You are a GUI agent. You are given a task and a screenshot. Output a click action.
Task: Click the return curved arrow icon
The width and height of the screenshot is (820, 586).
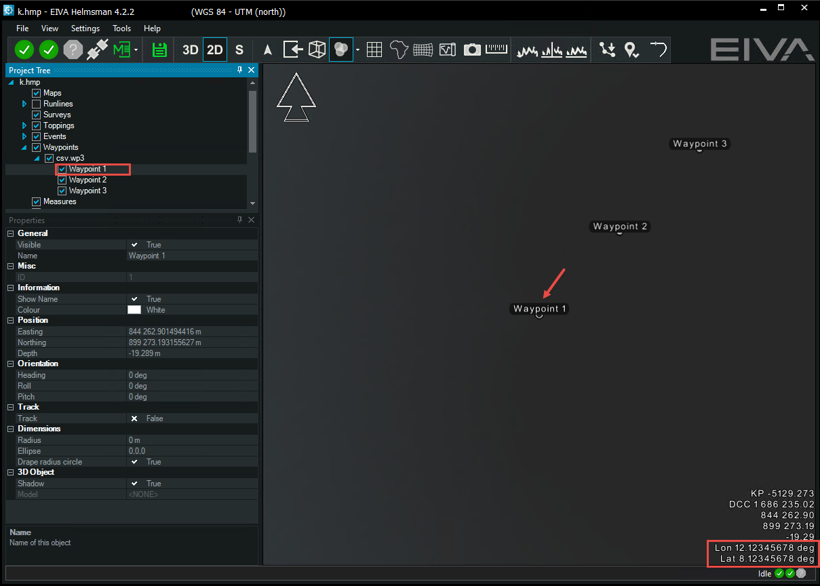click(x=657, y=50)
